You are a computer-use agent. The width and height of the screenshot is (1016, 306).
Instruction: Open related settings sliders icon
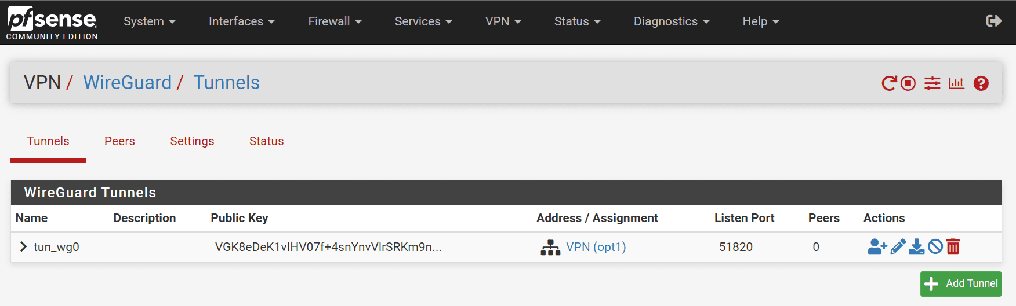pos(932,83)
